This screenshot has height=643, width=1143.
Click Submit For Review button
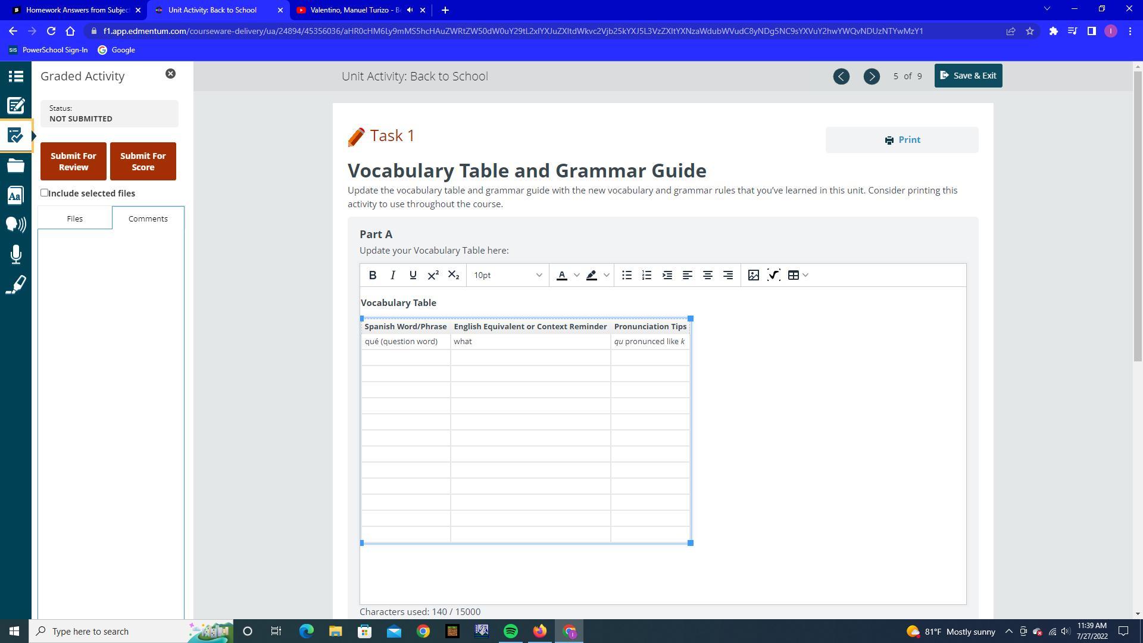(73, 161)
